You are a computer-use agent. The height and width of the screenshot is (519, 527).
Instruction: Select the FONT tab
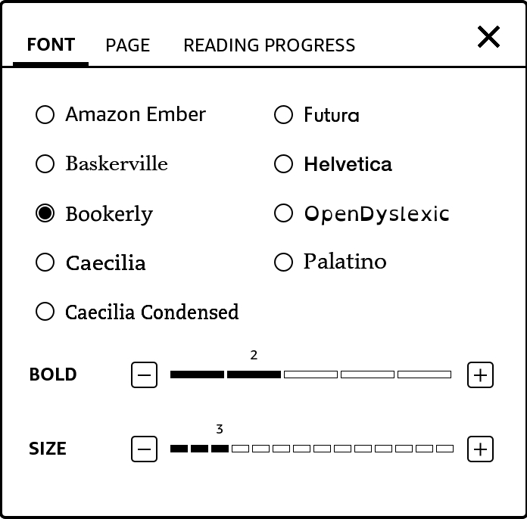tap(51, 45)
